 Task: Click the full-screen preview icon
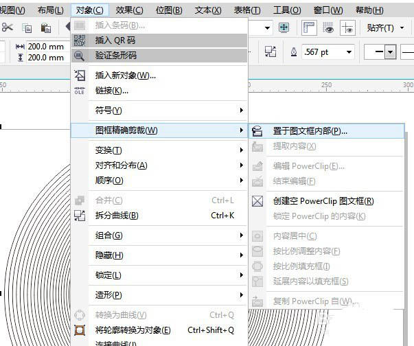tap(284, 27)
